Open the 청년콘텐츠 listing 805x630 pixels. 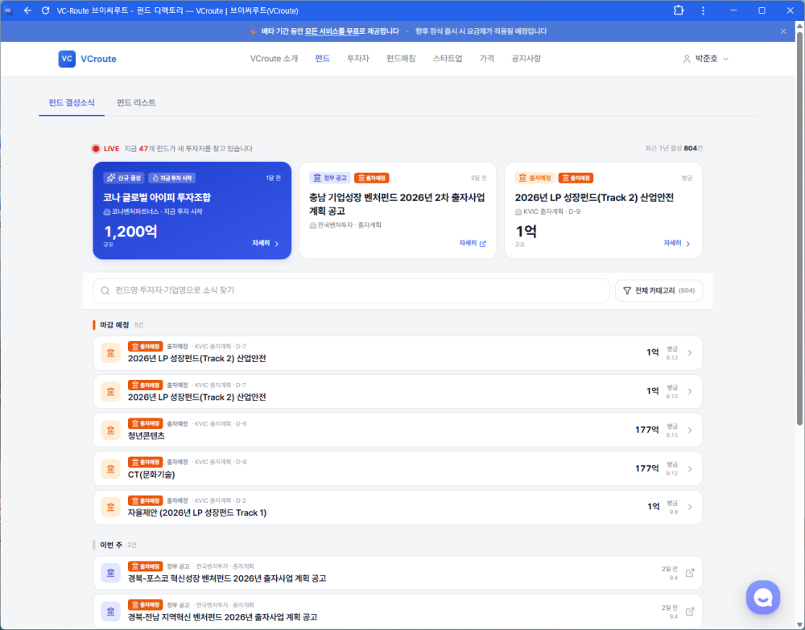pyautogui.click(x=398, y=430)
